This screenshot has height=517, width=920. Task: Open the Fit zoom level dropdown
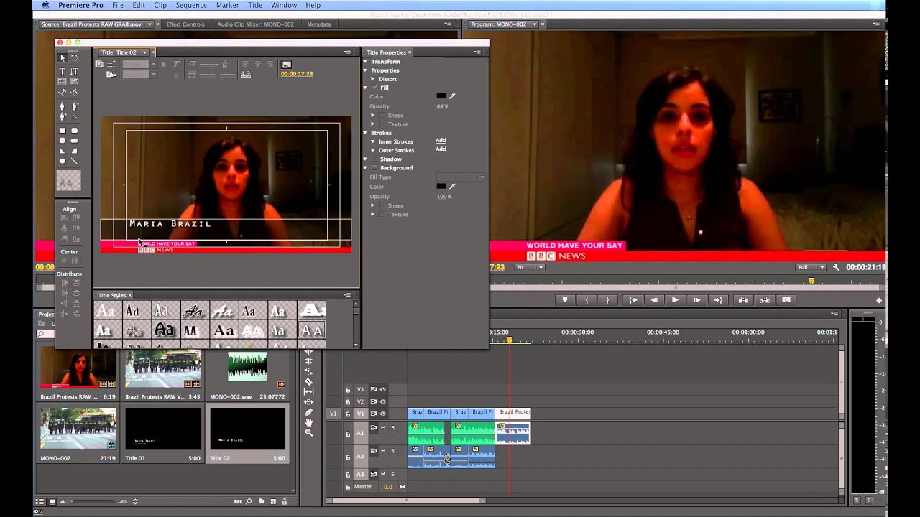(530, 267)
